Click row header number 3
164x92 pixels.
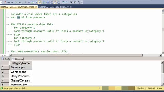point(5,76)
